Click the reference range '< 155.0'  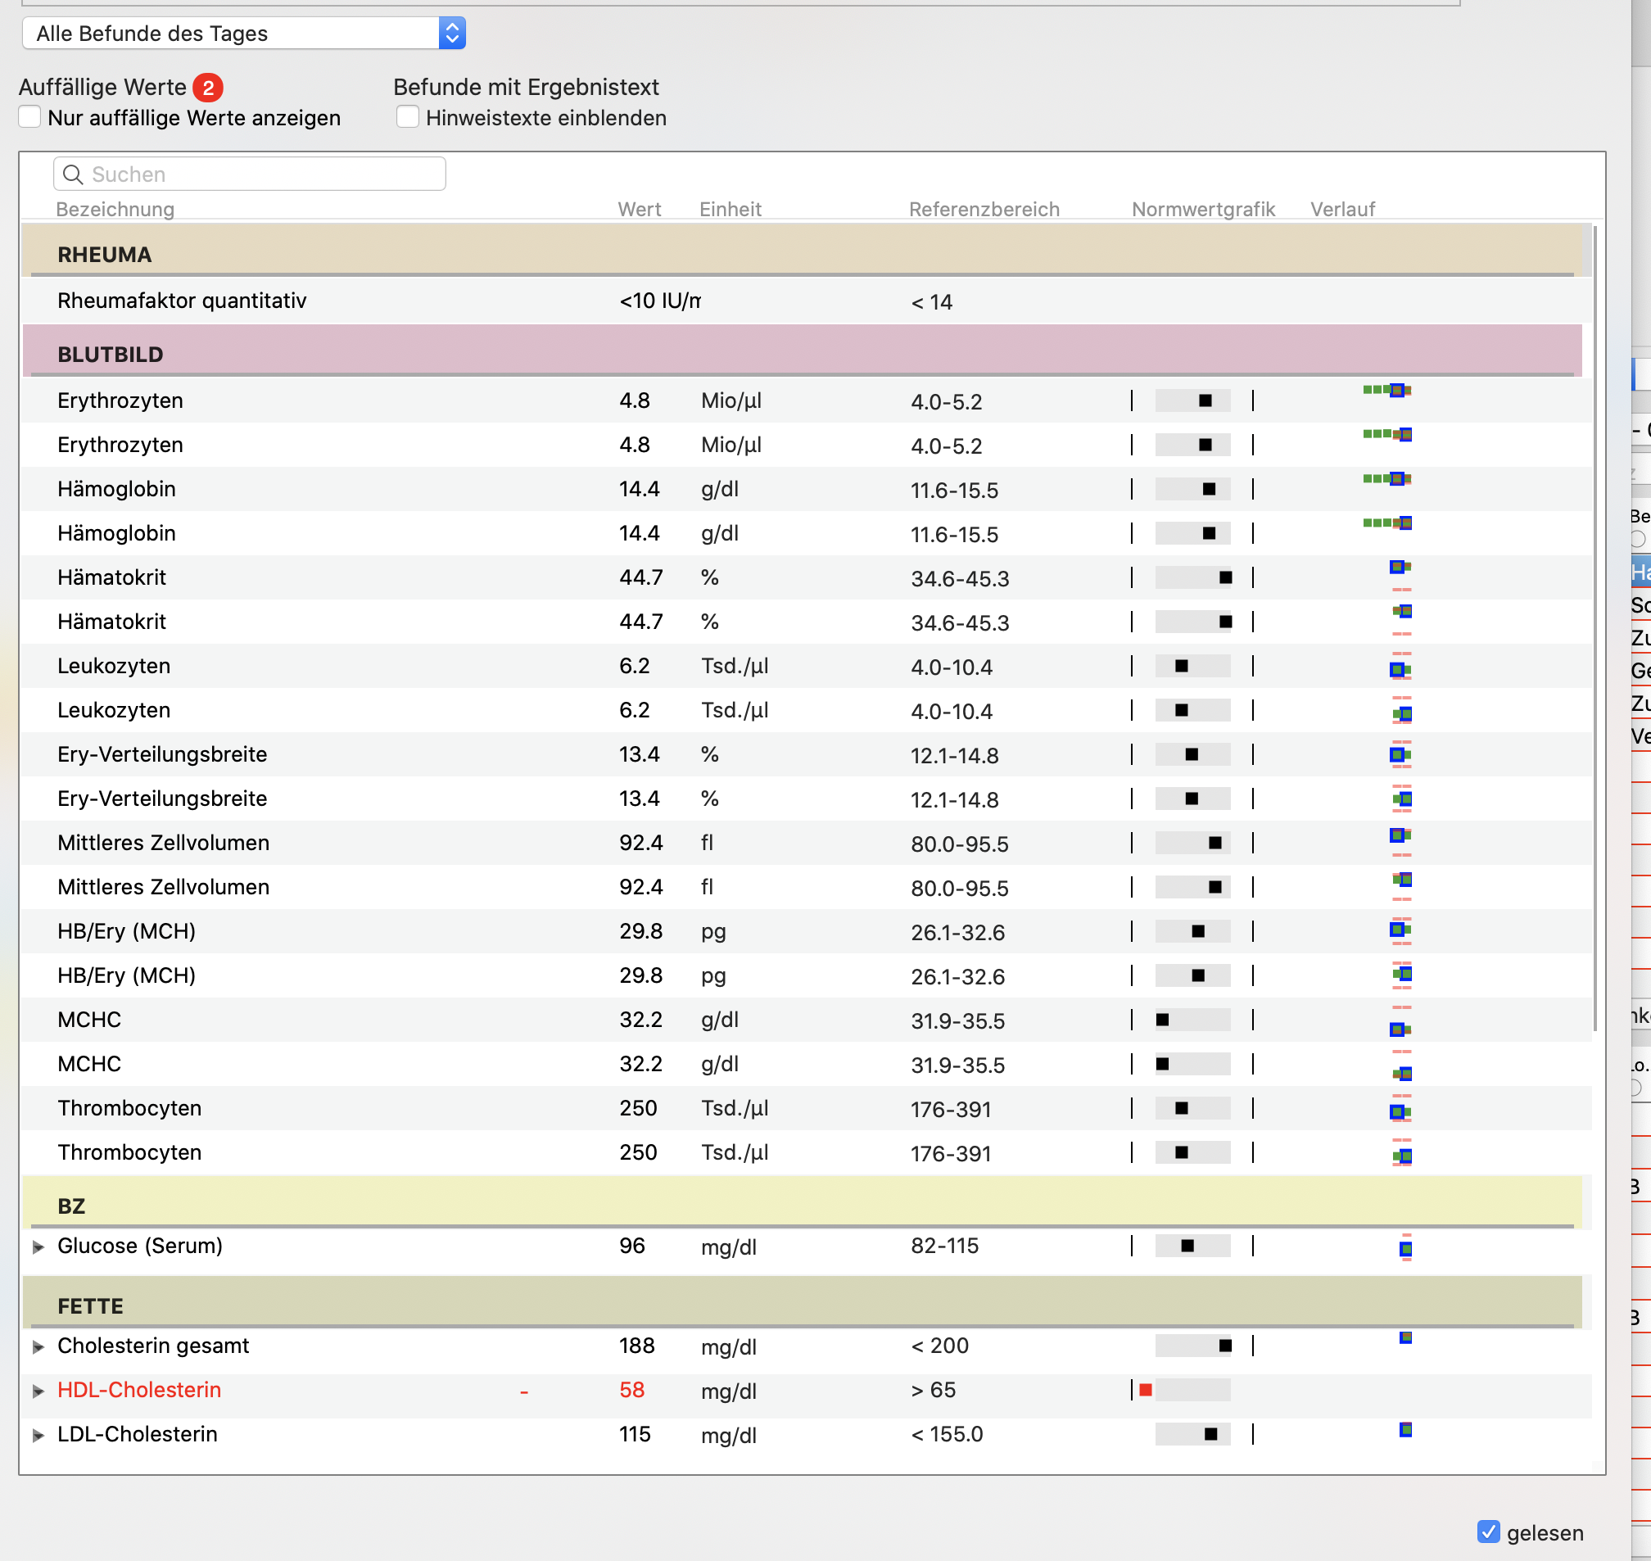pos(946,1435)
